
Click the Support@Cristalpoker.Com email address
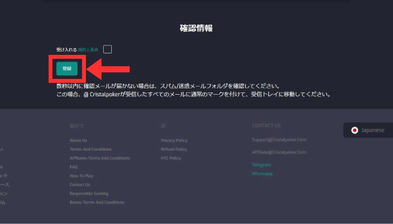click(x=279, y=139)
